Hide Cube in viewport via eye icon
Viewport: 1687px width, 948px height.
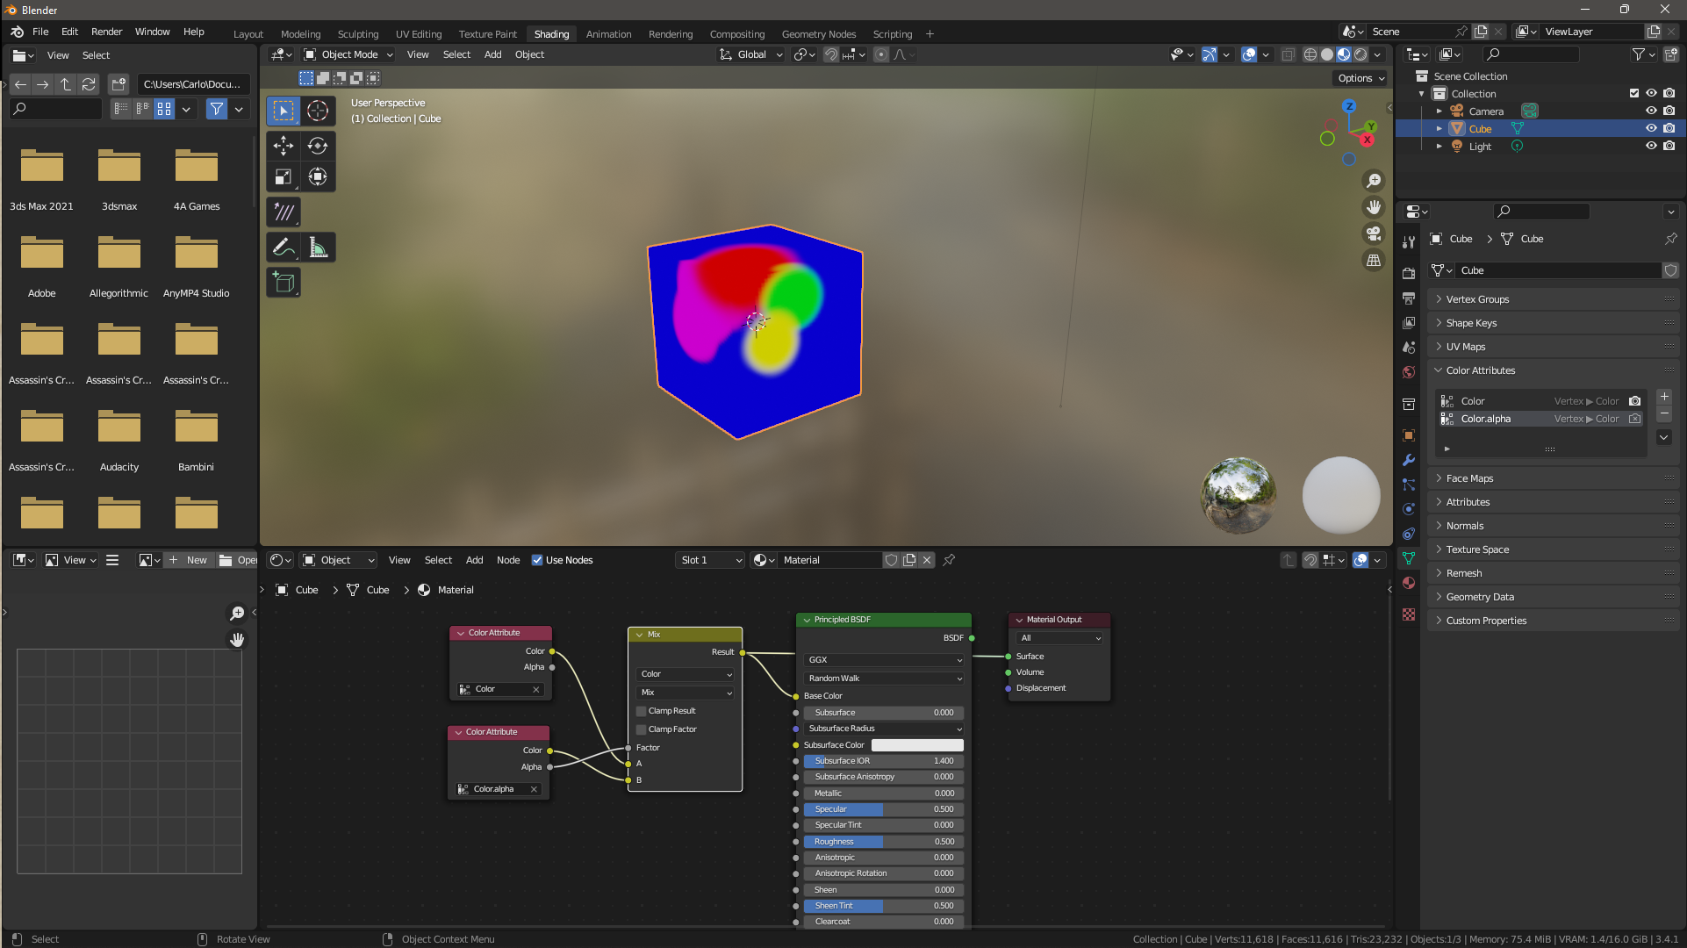click(x=1651, y=128)
